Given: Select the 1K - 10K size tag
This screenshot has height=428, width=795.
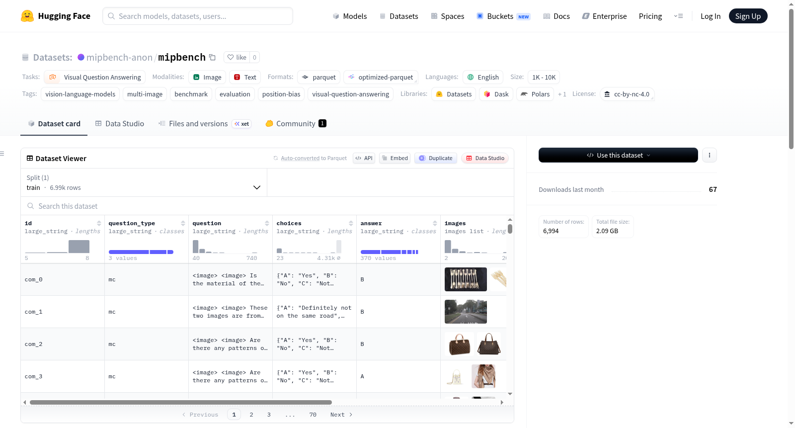Looking at the screenshot, I should click(544, 77).
